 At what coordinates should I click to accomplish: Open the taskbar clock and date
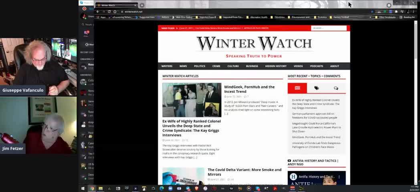[414, 188]
